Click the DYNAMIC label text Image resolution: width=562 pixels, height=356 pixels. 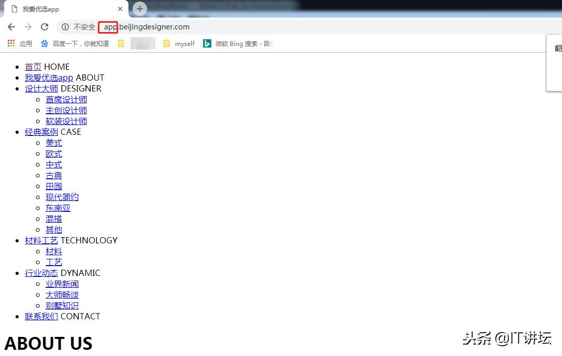pos(81,273)
